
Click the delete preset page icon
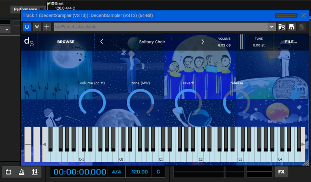click(x=301, y=27)
